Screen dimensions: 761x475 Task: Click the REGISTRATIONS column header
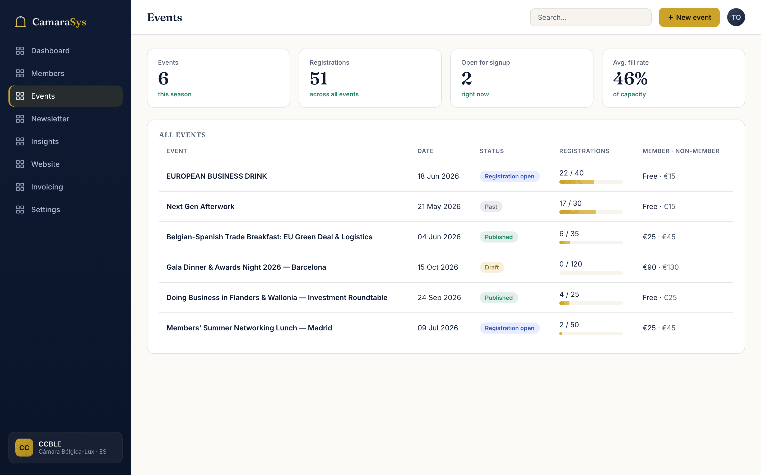[x=584, y=151]
